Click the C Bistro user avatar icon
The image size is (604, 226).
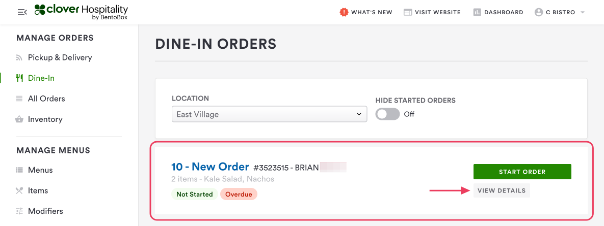(x=539, y=12)
